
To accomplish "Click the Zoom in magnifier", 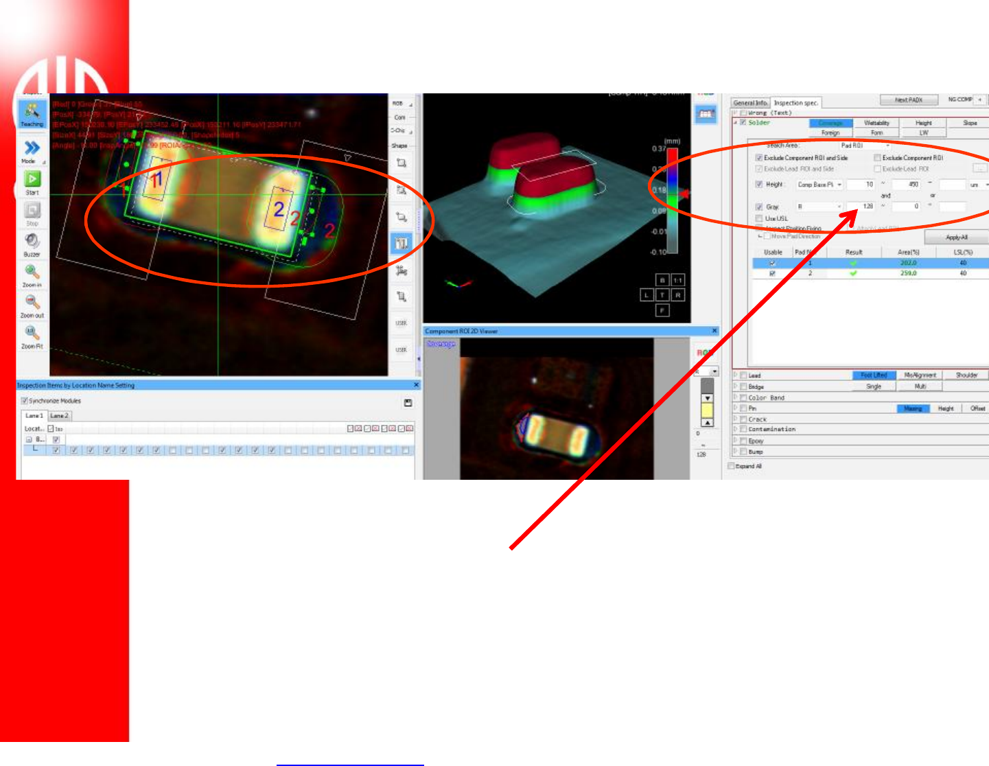I will [x=32, y=272].
